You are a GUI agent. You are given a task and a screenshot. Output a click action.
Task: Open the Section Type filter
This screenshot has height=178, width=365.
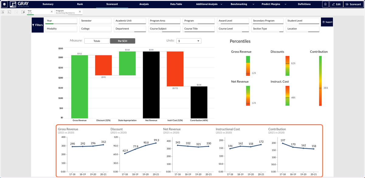[x=267, y=29]
